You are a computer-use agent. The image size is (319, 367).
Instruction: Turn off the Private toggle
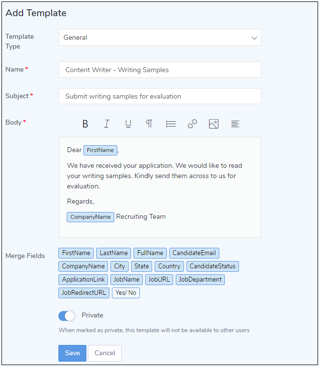point(67,315)
